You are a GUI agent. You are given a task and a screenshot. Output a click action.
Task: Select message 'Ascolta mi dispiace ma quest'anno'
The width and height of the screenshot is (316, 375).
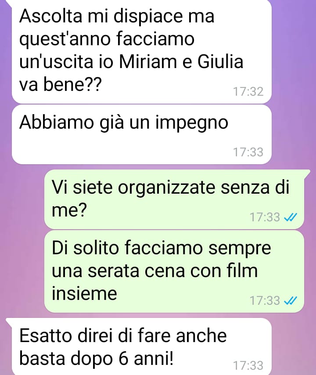click(142, 52)
